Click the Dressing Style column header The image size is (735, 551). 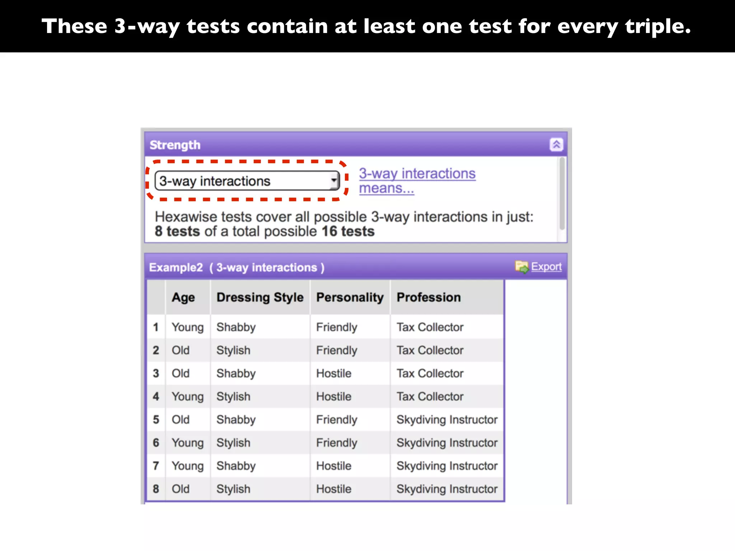[260, 297]
